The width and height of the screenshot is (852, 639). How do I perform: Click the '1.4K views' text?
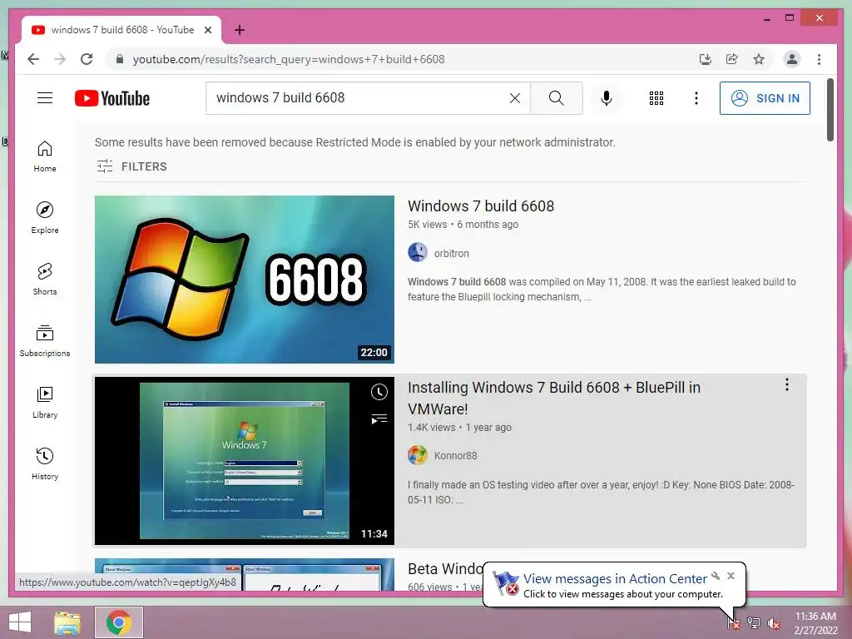[432, 427]
